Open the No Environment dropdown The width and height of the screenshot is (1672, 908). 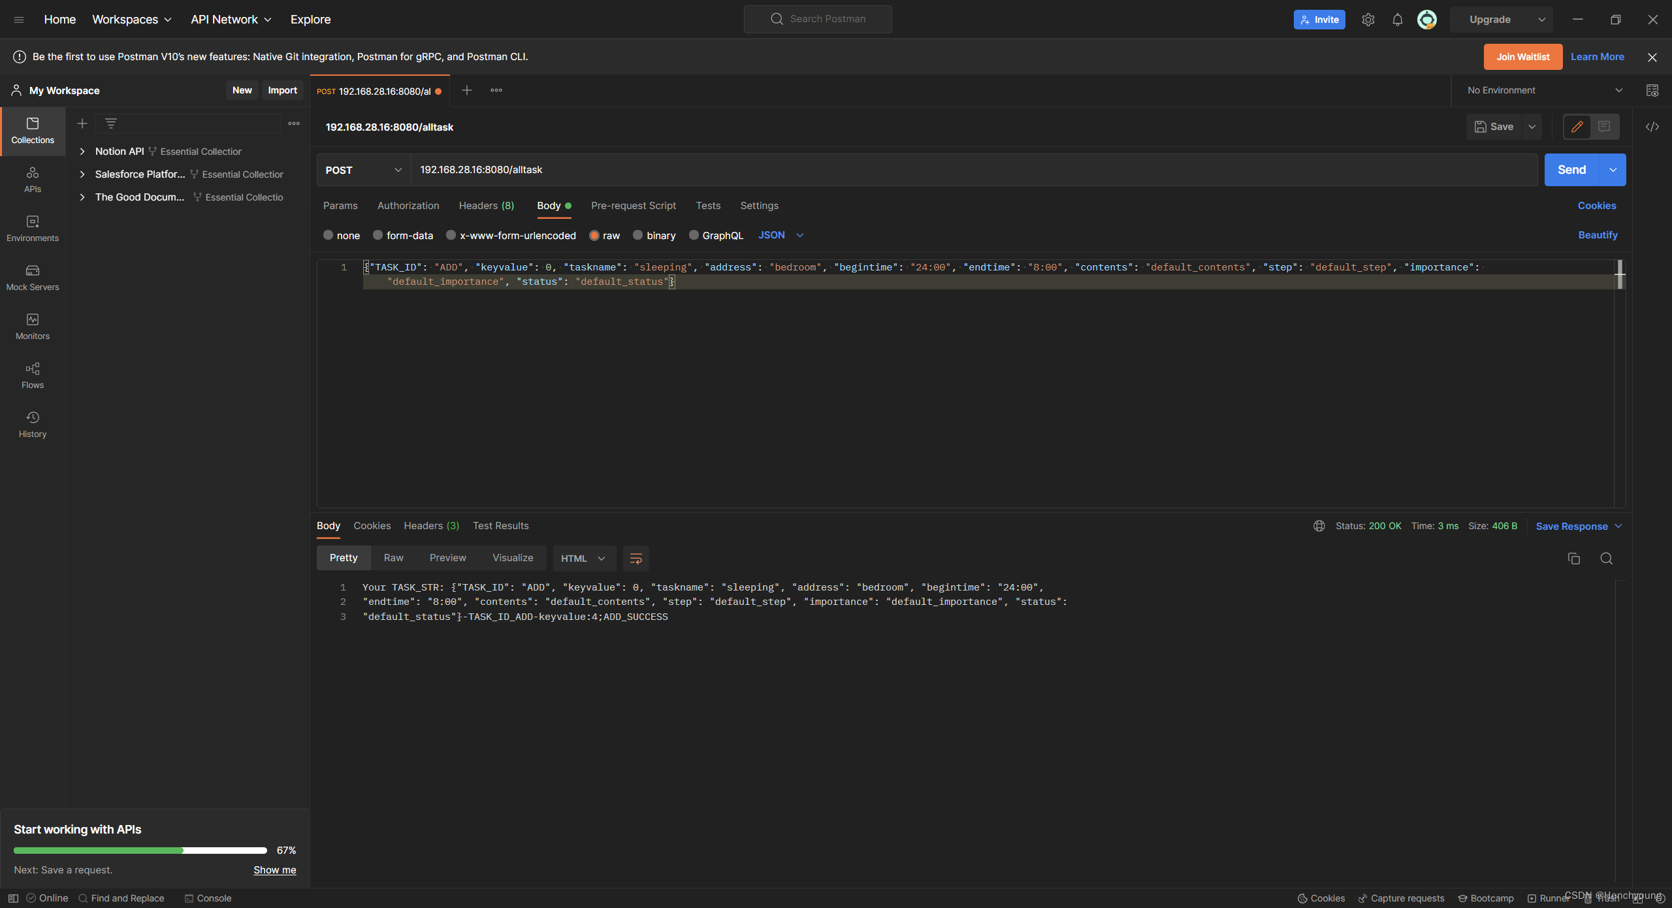pos(1544,90)
